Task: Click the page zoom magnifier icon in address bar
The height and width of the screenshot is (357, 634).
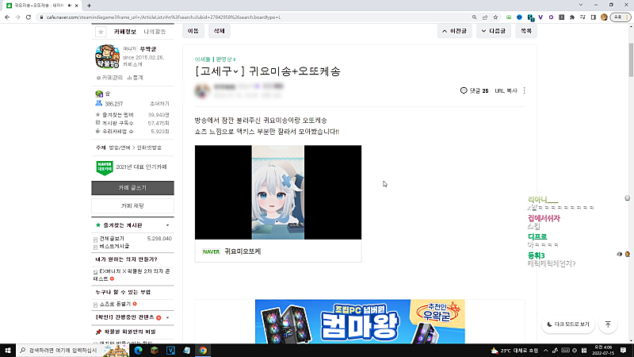Action: tap(474, 17)
